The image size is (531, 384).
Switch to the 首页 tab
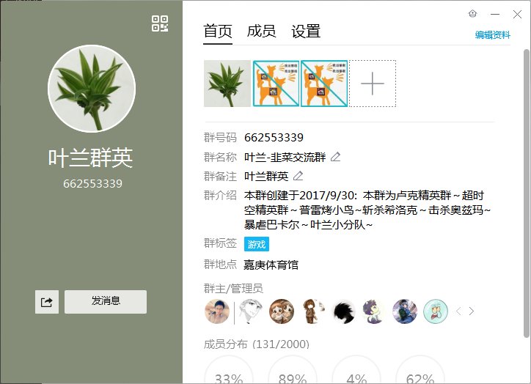click(218, 31)
